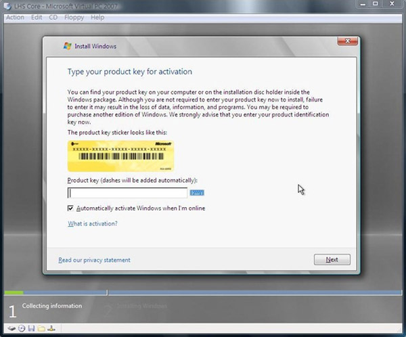Open the Help menu
406x337 pixels.
pos(97,17)
